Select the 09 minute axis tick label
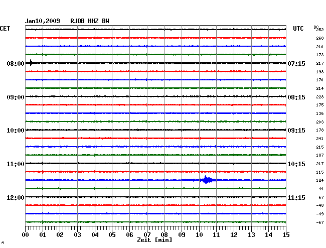Viewport: 326px width, 248px height. coord(182,235)
